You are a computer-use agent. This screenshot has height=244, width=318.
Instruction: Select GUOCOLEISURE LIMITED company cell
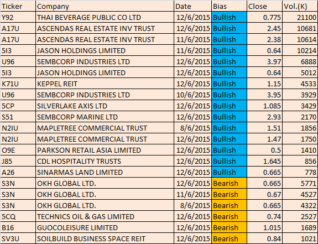[105, 227]
